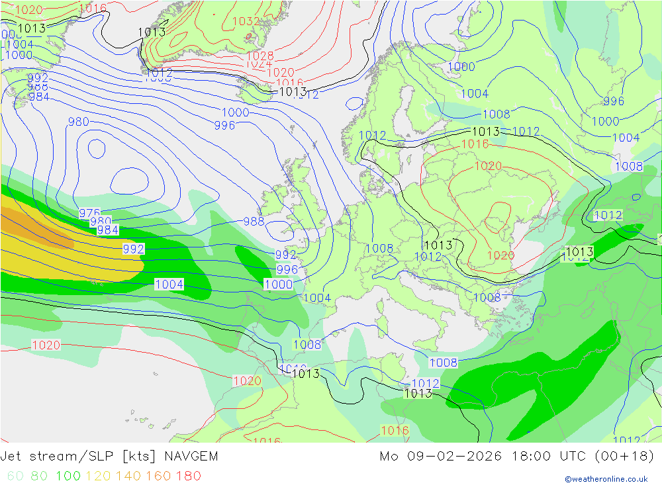Click the 976 isobar label in the Atlantic
The image size is (662, 485).
coord(89,212)
